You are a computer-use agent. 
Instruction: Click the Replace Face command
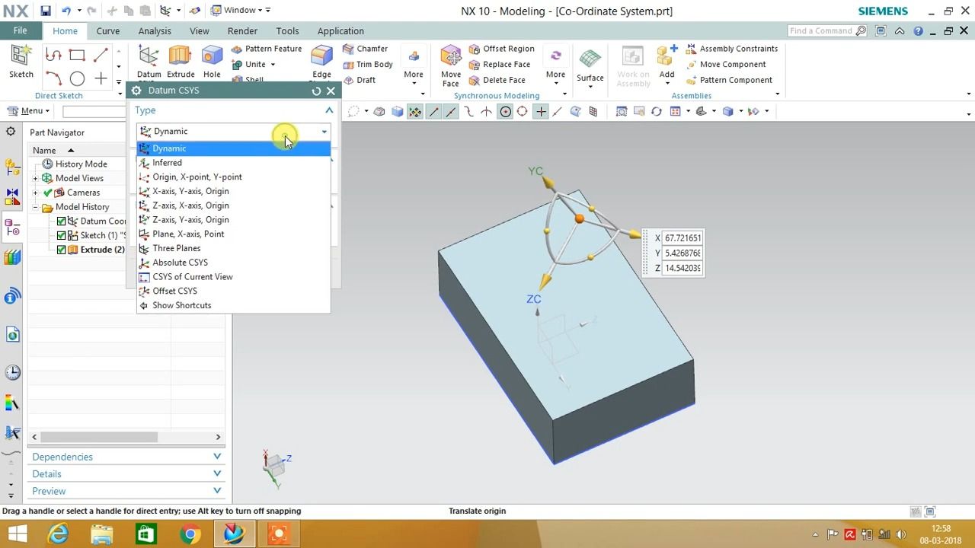click(505, 64)
